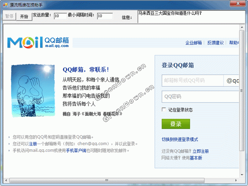Click the QQ邮箱，常联系！ slogan text
Screen dimensions: 248x186
(86, 70)
